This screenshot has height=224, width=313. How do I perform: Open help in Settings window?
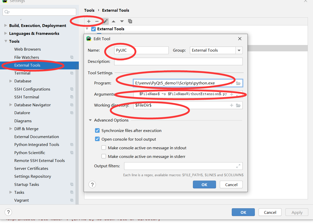point(8,212)
